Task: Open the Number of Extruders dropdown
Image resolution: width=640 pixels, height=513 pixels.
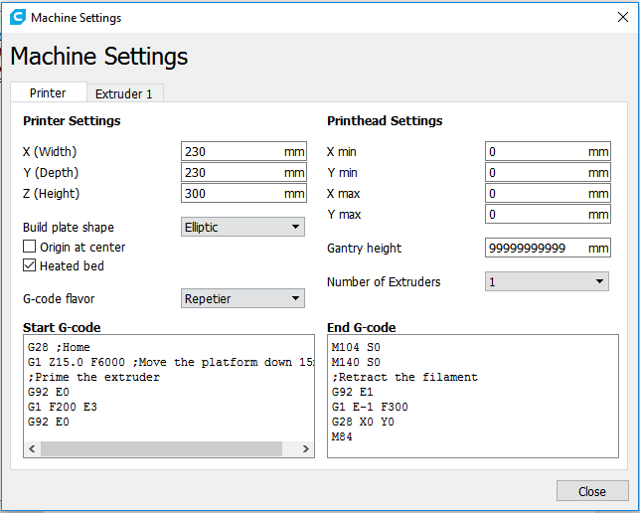Action: coord(547,281)
